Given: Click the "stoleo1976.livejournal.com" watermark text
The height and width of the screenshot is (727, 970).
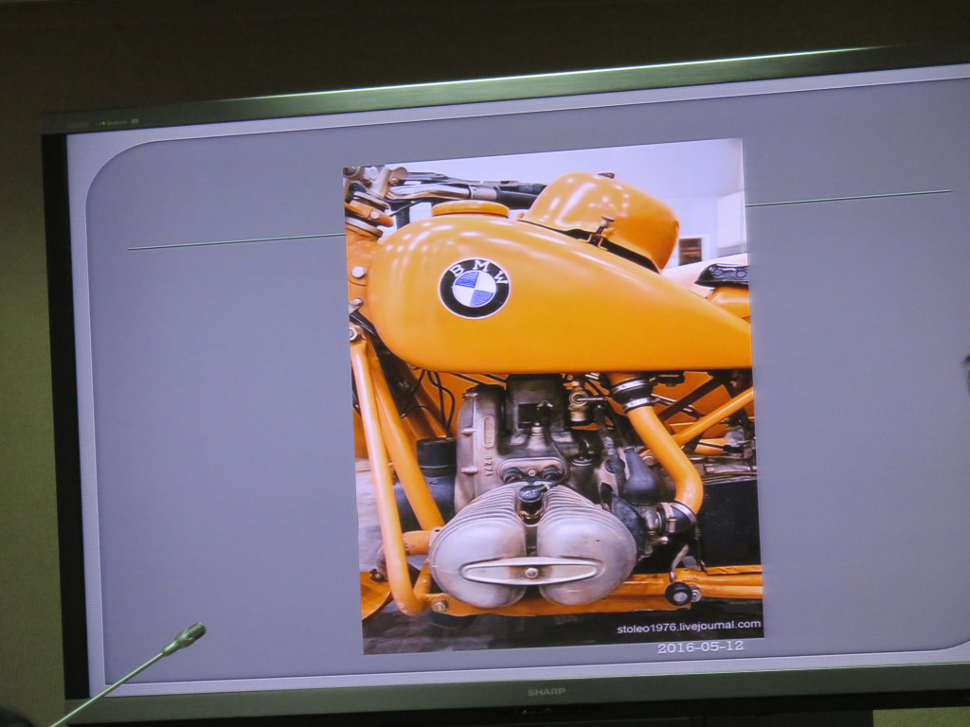Looking at the screenshot, I should (x=689, y=627).
